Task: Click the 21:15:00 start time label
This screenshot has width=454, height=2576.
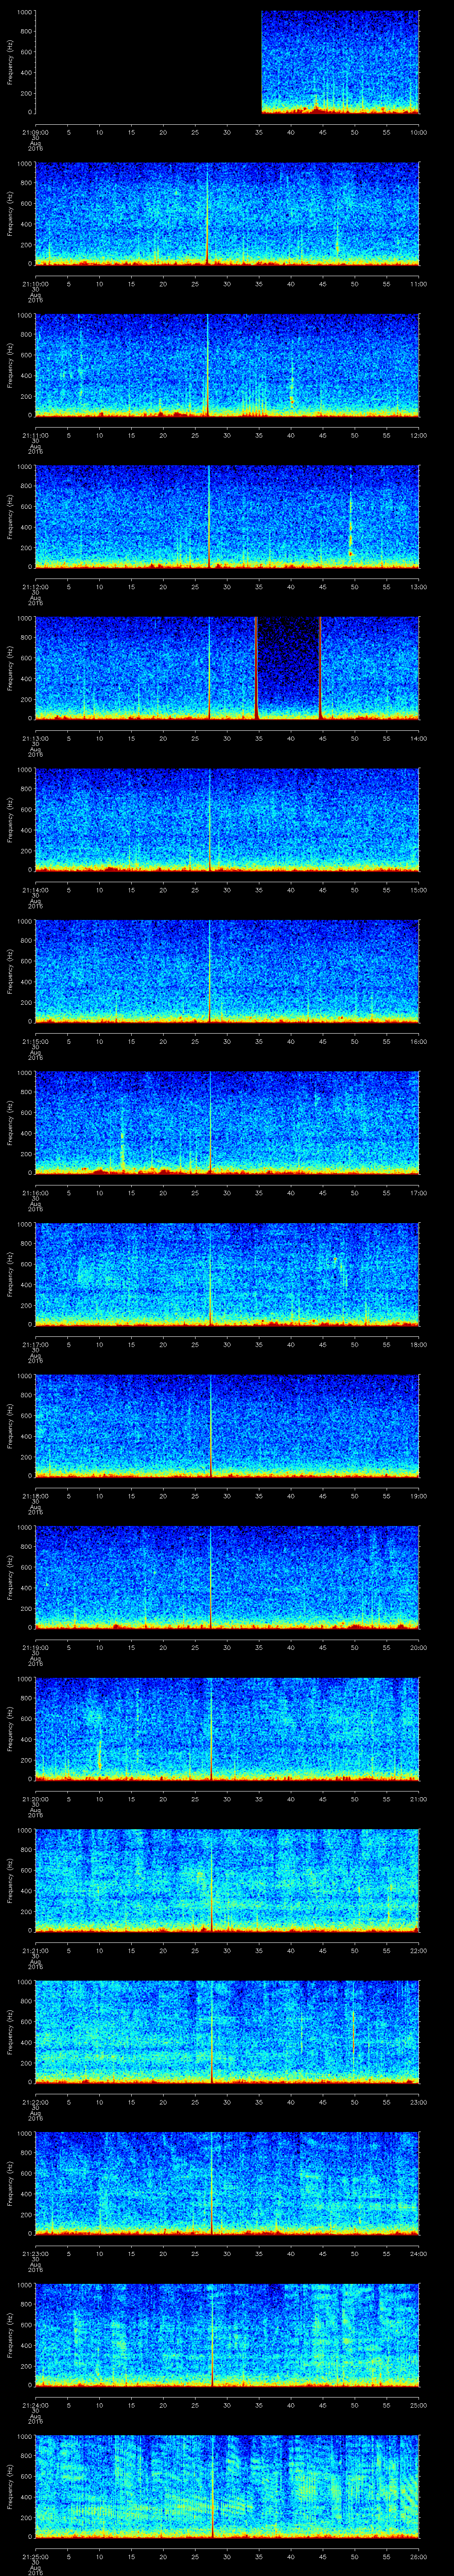Action: pos(35,1041)
